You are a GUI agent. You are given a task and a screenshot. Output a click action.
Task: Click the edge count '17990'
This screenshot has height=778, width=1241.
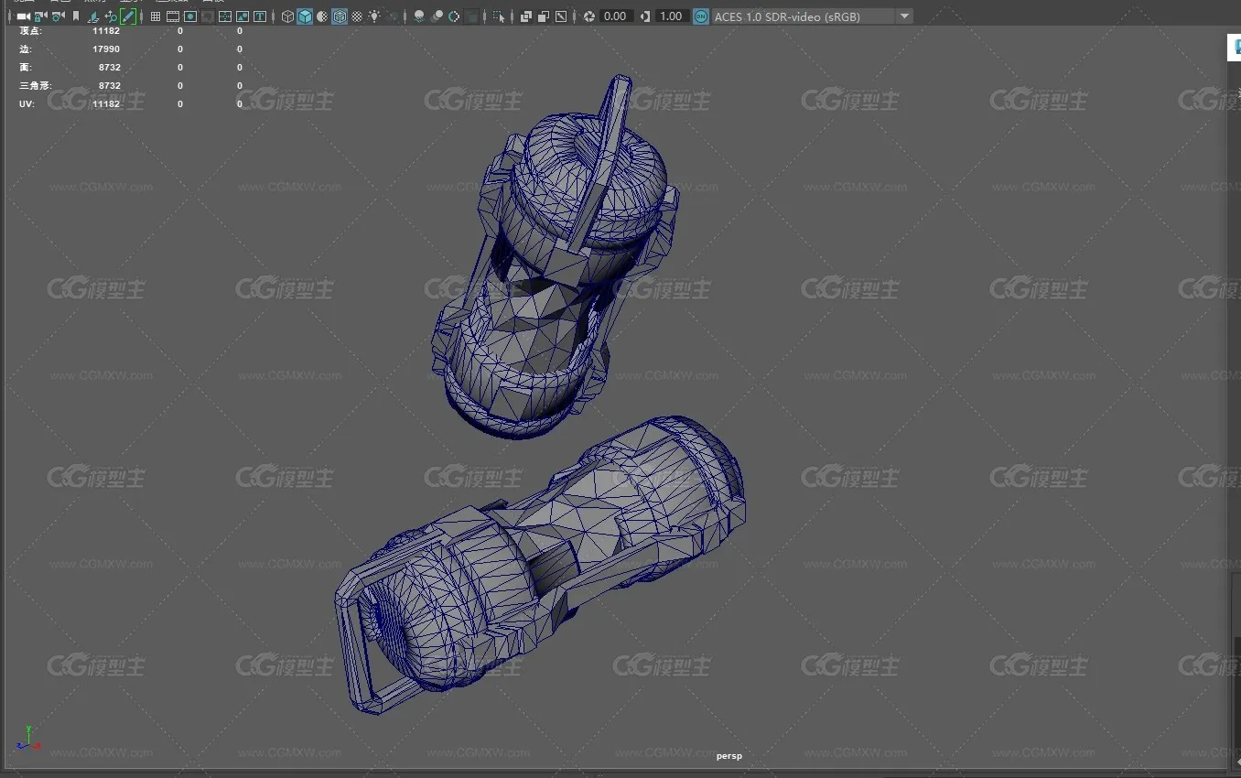pyautogui.click(x=106, y=49)
